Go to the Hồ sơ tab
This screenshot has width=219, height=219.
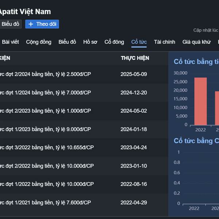coord(90,42)
